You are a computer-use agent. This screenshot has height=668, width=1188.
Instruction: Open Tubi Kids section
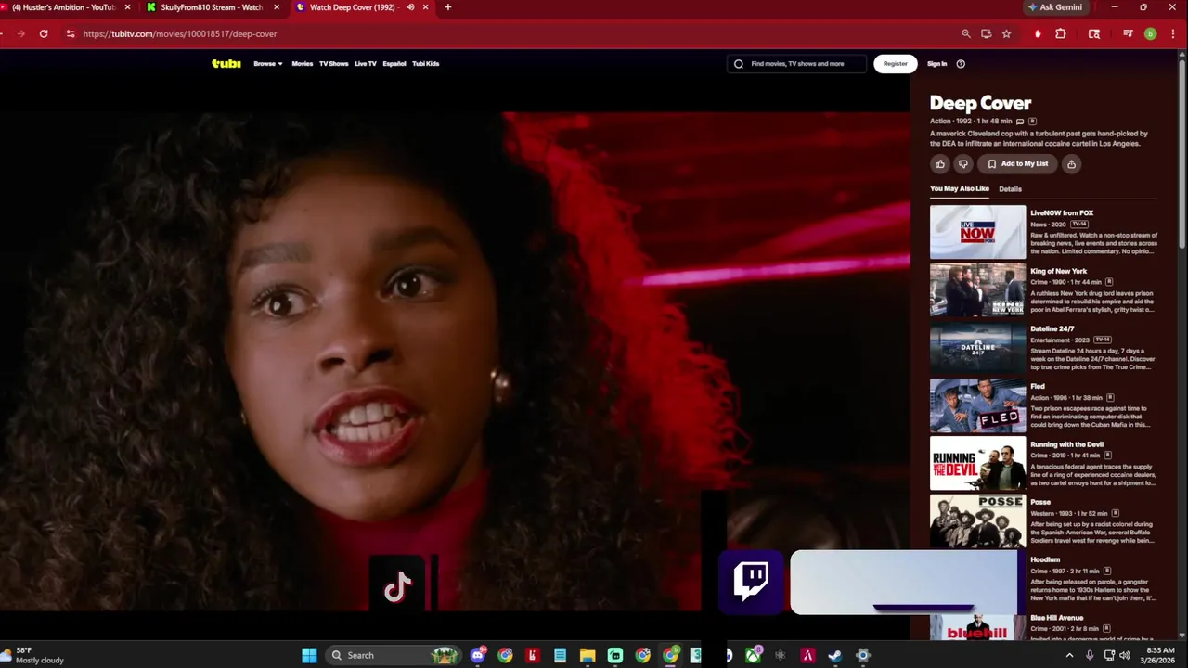[426, 64]
